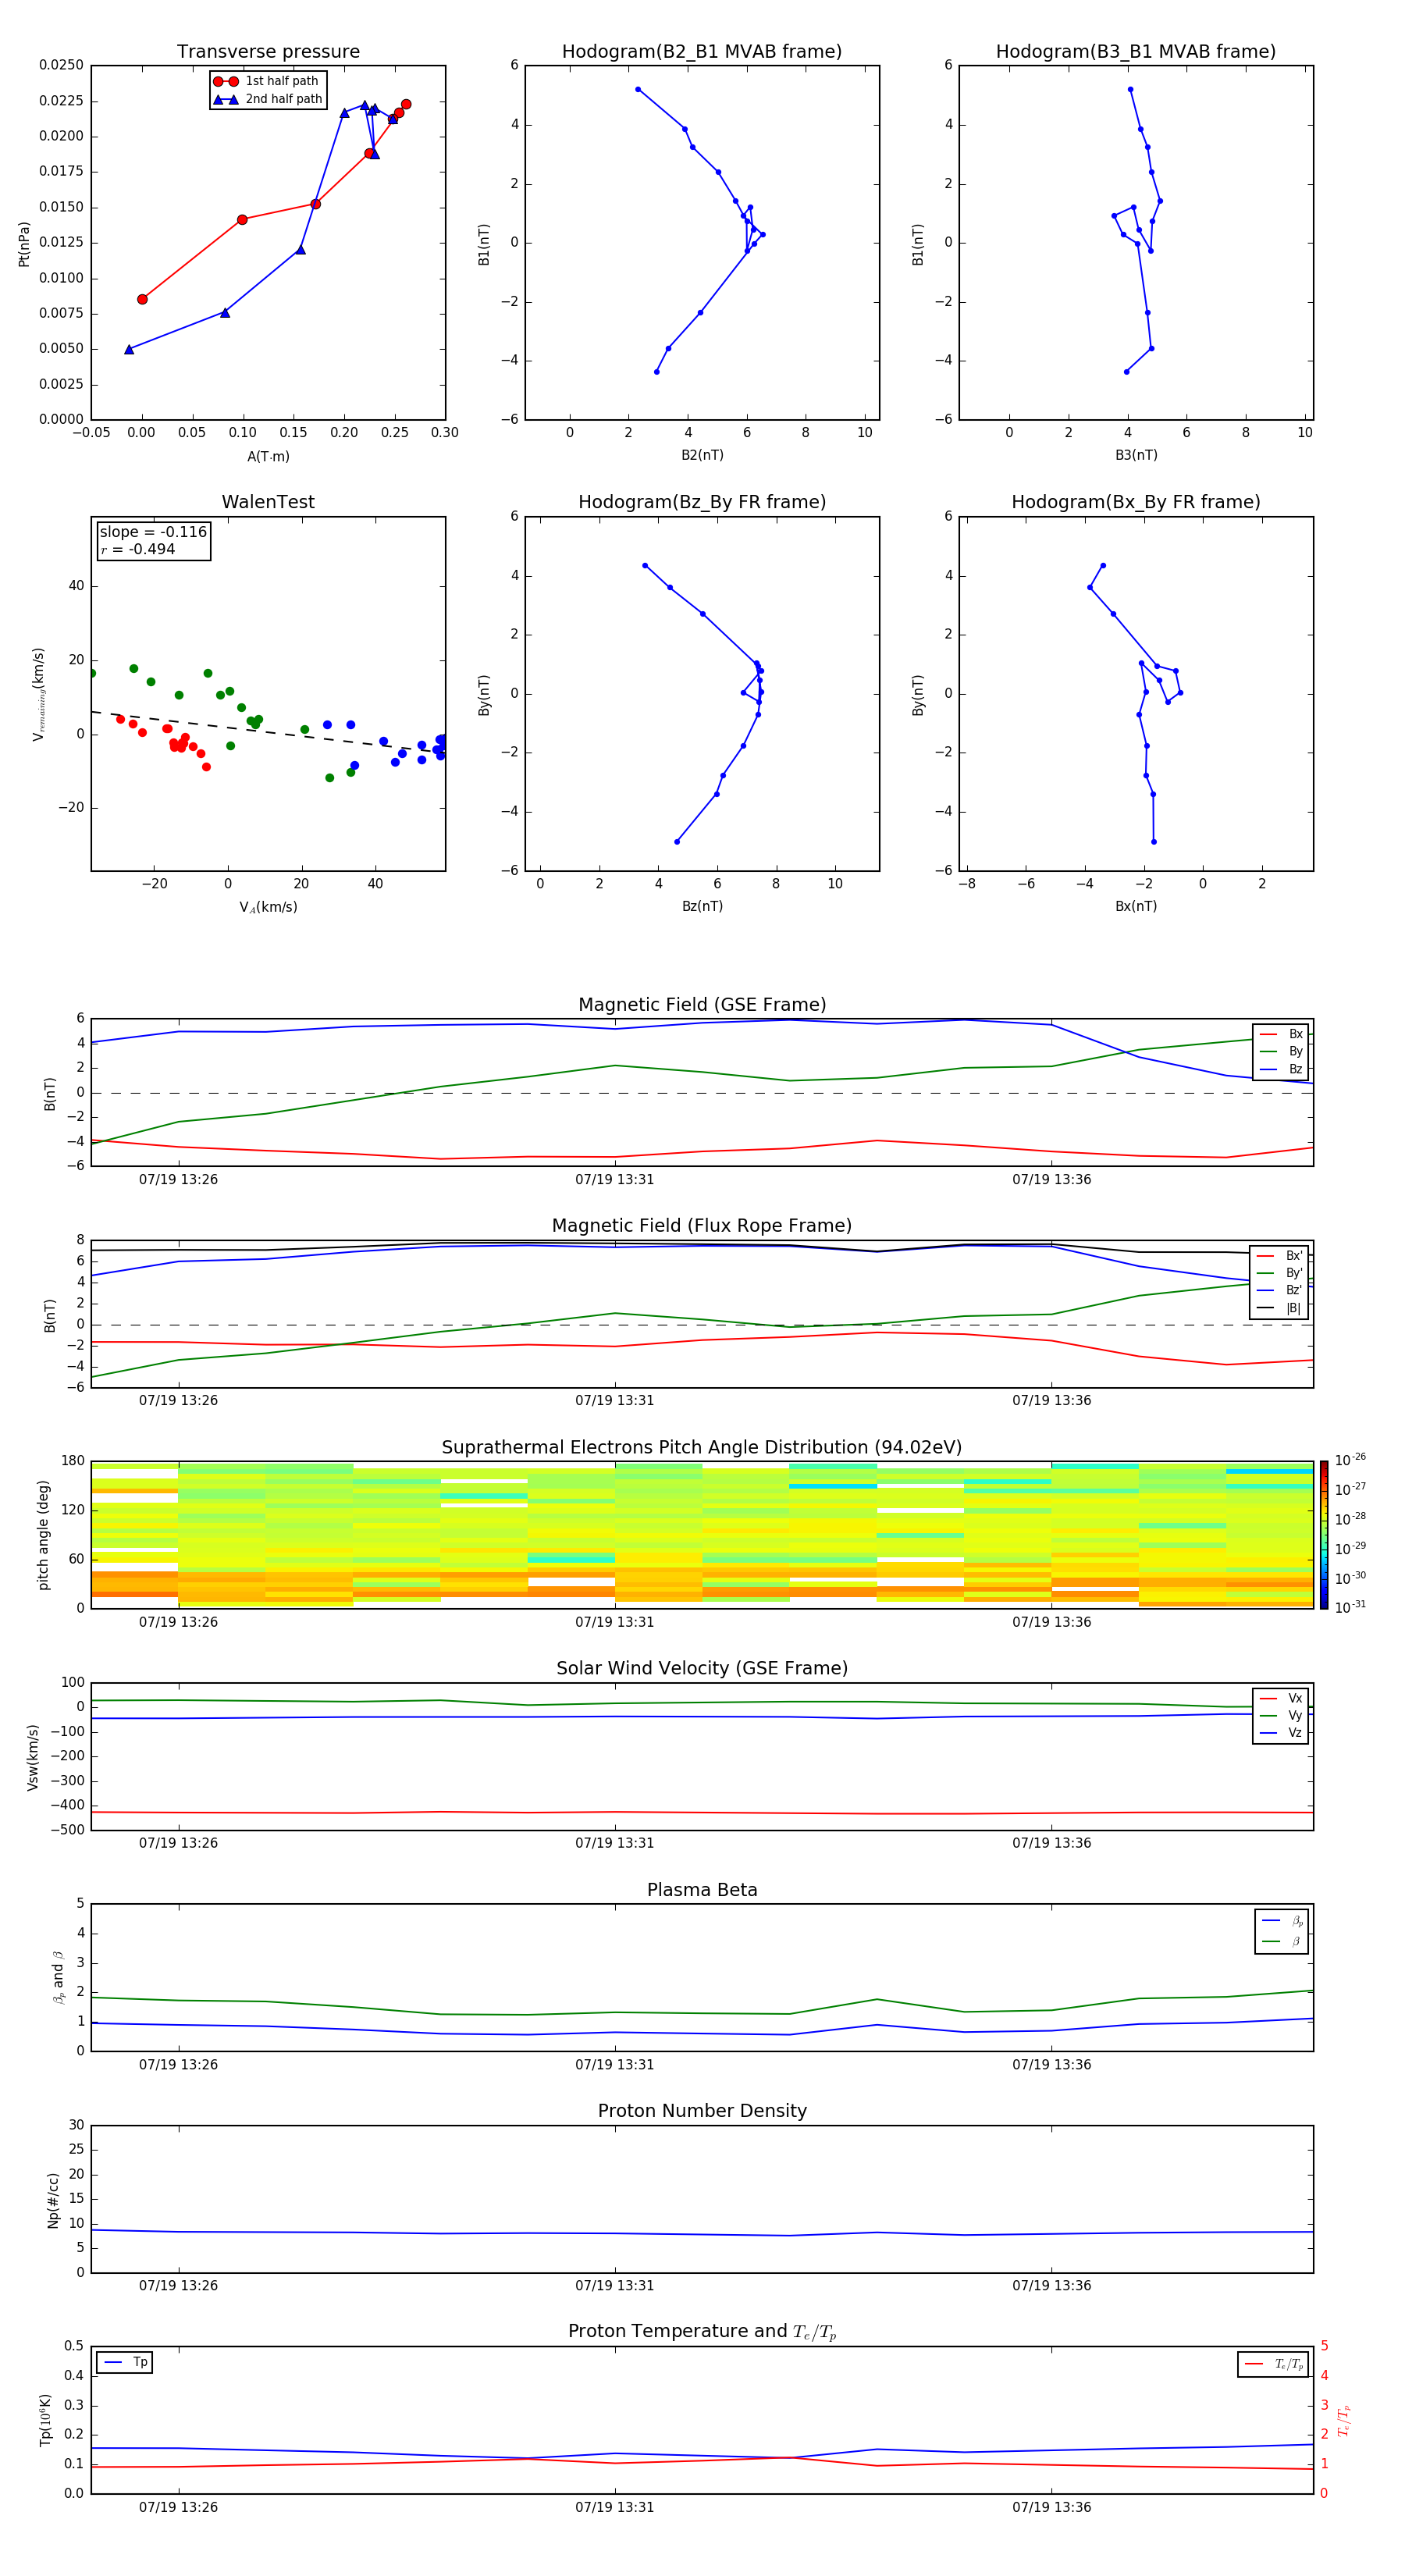Click 'Bz' in GSE magnetic field legend
Image resolution: width=1405 pixels, height=2576 pixels.
tap(1281, 1069)
